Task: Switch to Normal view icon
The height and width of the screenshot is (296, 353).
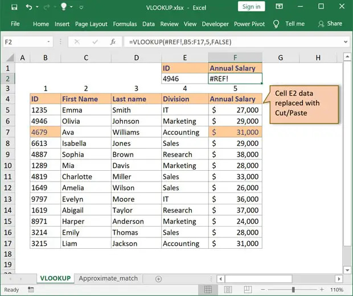Action: pyautogui.click(x=208, y=290)
